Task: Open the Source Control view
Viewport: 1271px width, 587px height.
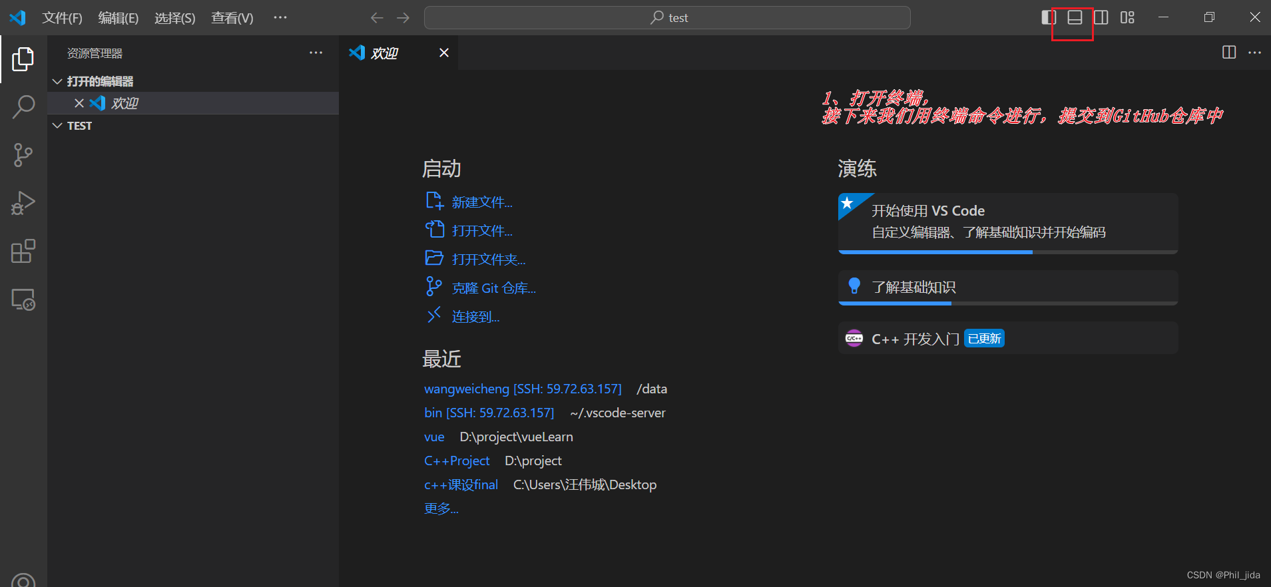Action: coord(23,155)
